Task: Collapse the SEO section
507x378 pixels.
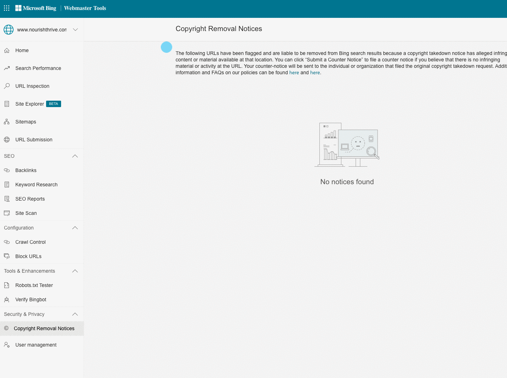Action: pyautogui.click(x=75, y=156)
